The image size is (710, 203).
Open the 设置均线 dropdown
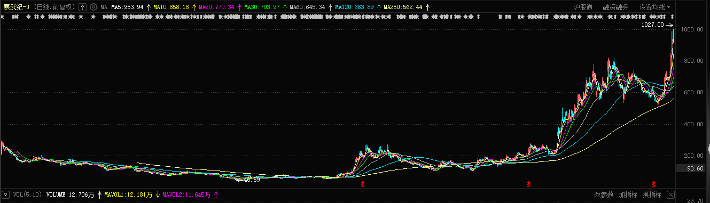click(x=654, y=7)
